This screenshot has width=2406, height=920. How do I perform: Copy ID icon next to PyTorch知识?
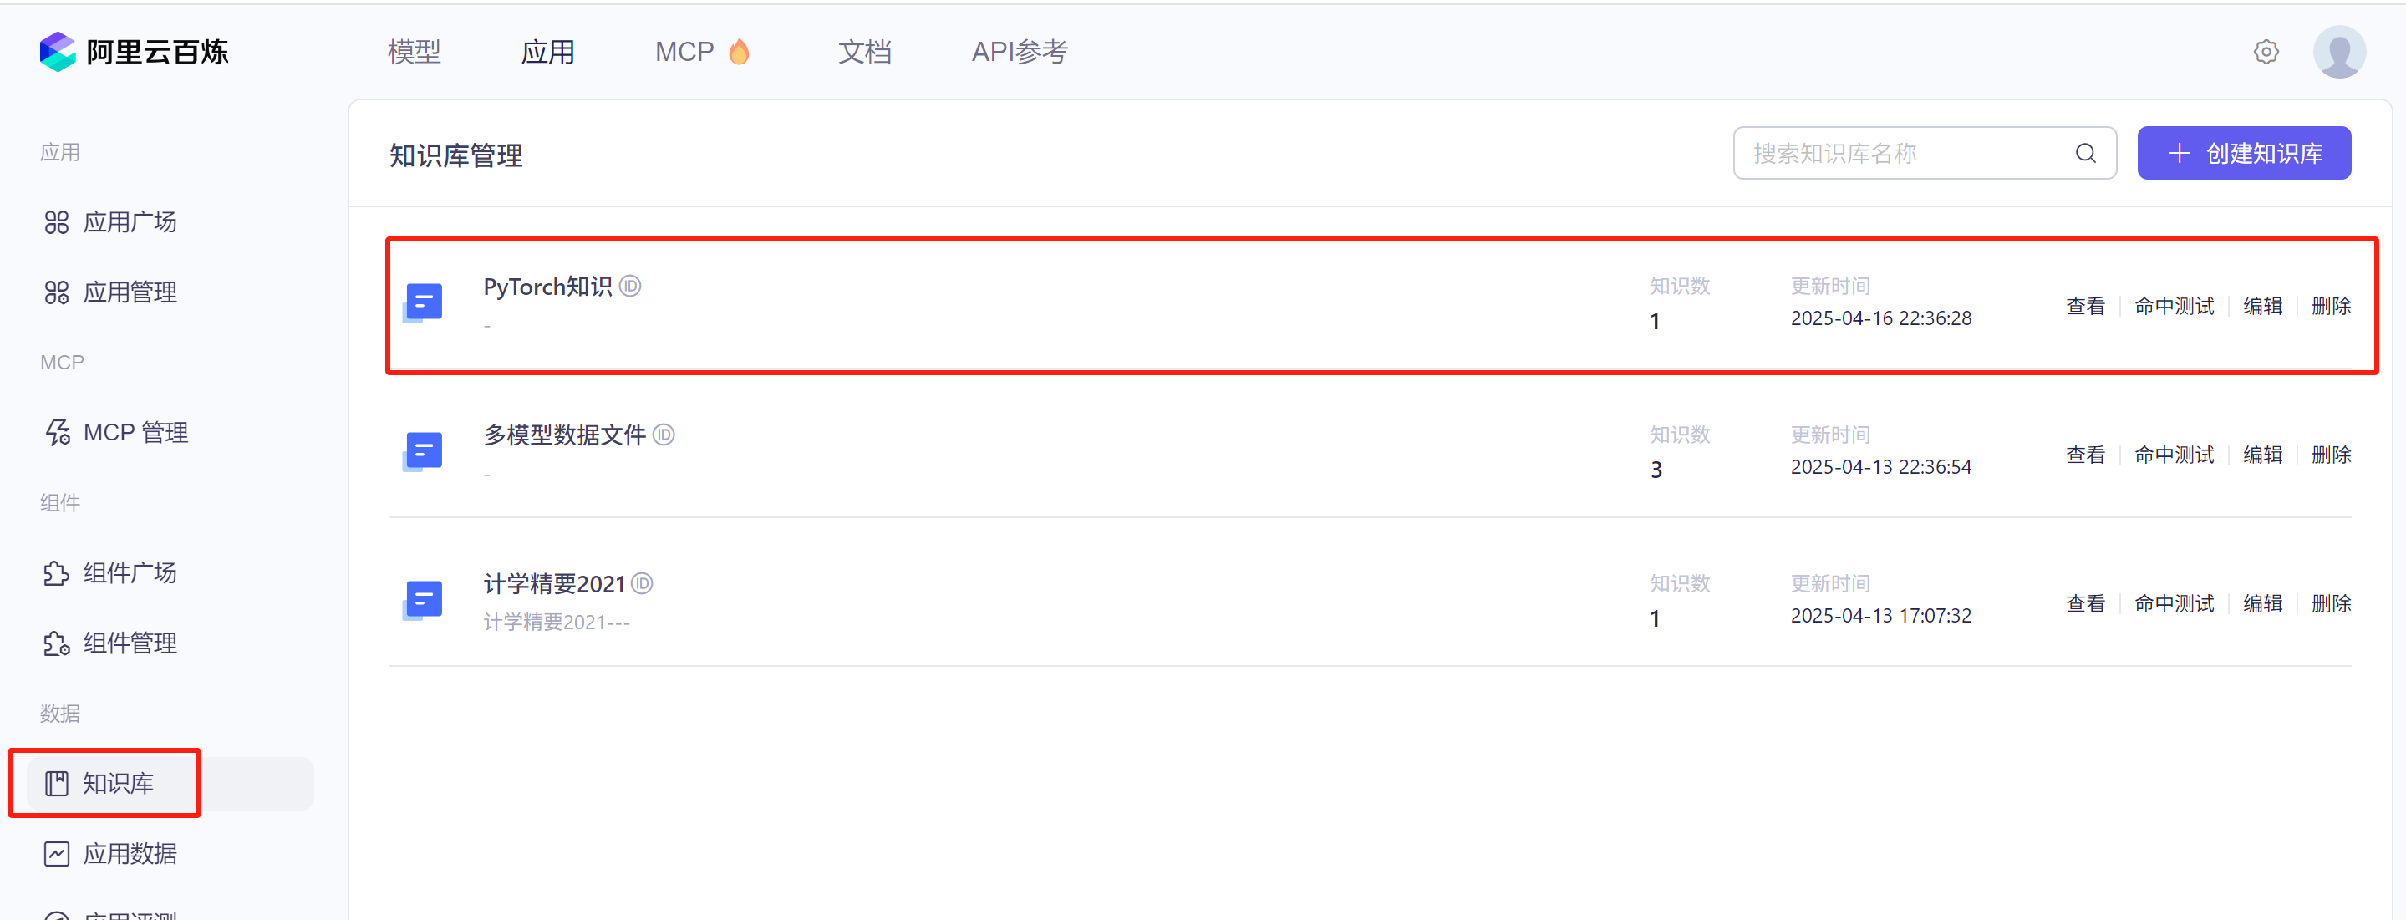click(x=630, y=286)
